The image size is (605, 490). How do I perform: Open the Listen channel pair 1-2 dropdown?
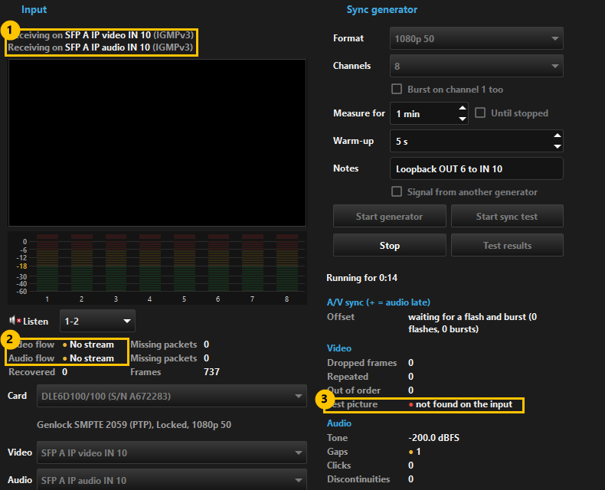pos(97,321)
